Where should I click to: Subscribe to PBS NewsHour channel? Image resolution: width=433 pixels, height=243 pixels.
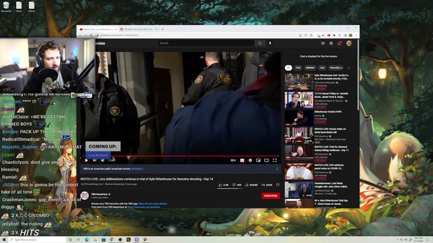pos(271,196)
